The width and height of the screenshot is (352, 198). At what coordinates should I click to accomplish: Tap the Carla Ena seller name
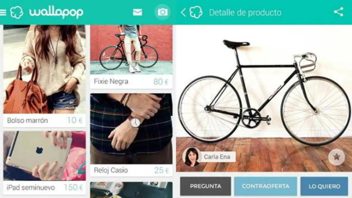(217, 157)
